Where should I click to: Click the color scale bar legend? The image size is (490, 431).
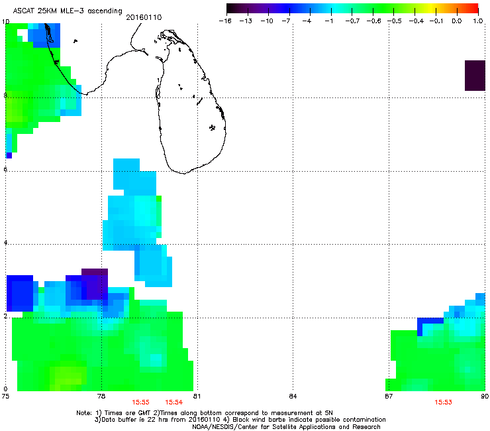(x=352, y=9)
